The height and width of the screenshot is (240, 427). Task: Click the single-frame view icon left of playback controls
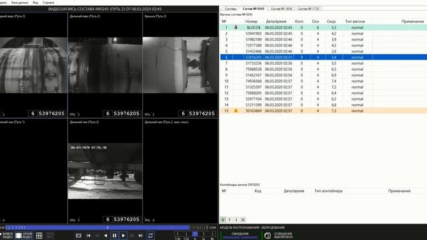79,235
